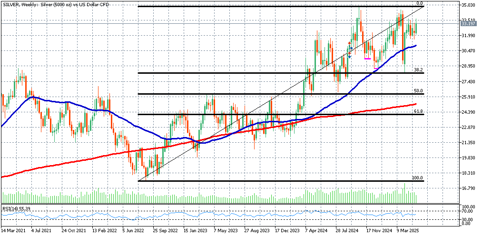Click the topmost red arrow trade marker
The height and width of the screenshot is (236, 482).
(349, 43)
